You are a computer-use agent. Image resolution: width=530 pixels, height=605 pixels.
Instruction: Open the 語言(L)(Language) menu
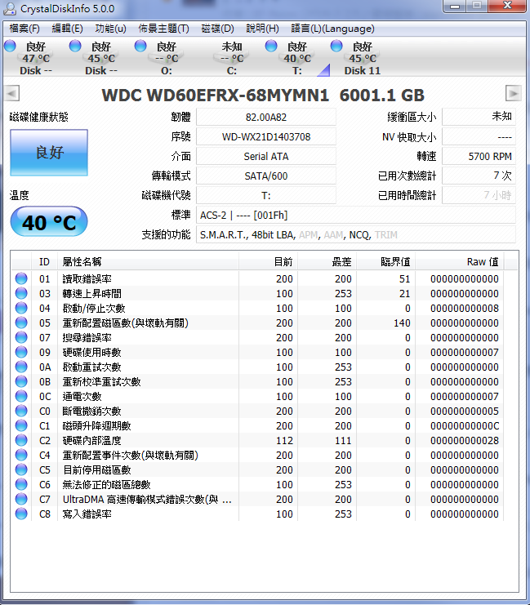point(332,29)
